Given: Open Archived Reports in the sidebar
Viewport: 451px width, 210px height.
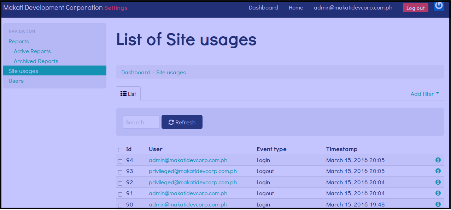Looking at the screenshot, I should point(36,61).
